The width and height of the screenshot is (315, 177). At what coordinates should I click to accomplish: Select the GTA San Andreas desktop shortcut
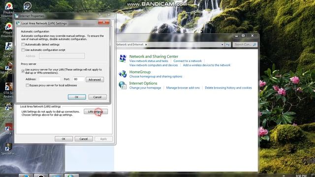coord(8,90)
